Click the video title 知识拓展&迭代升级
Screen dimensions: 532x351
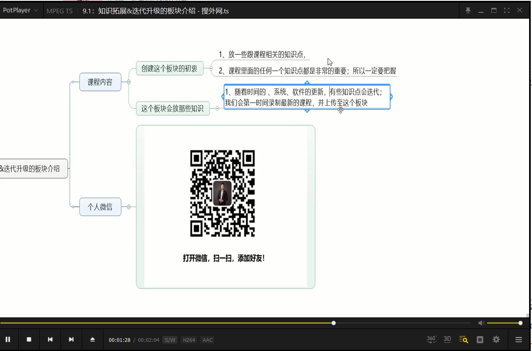tap(156, 11)
